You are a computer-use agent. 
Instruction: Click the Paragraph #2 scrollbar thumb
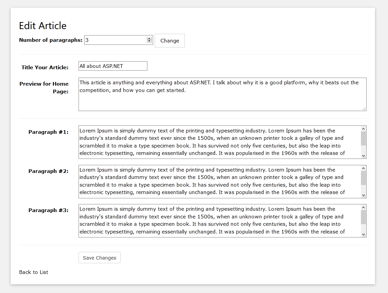364,178
